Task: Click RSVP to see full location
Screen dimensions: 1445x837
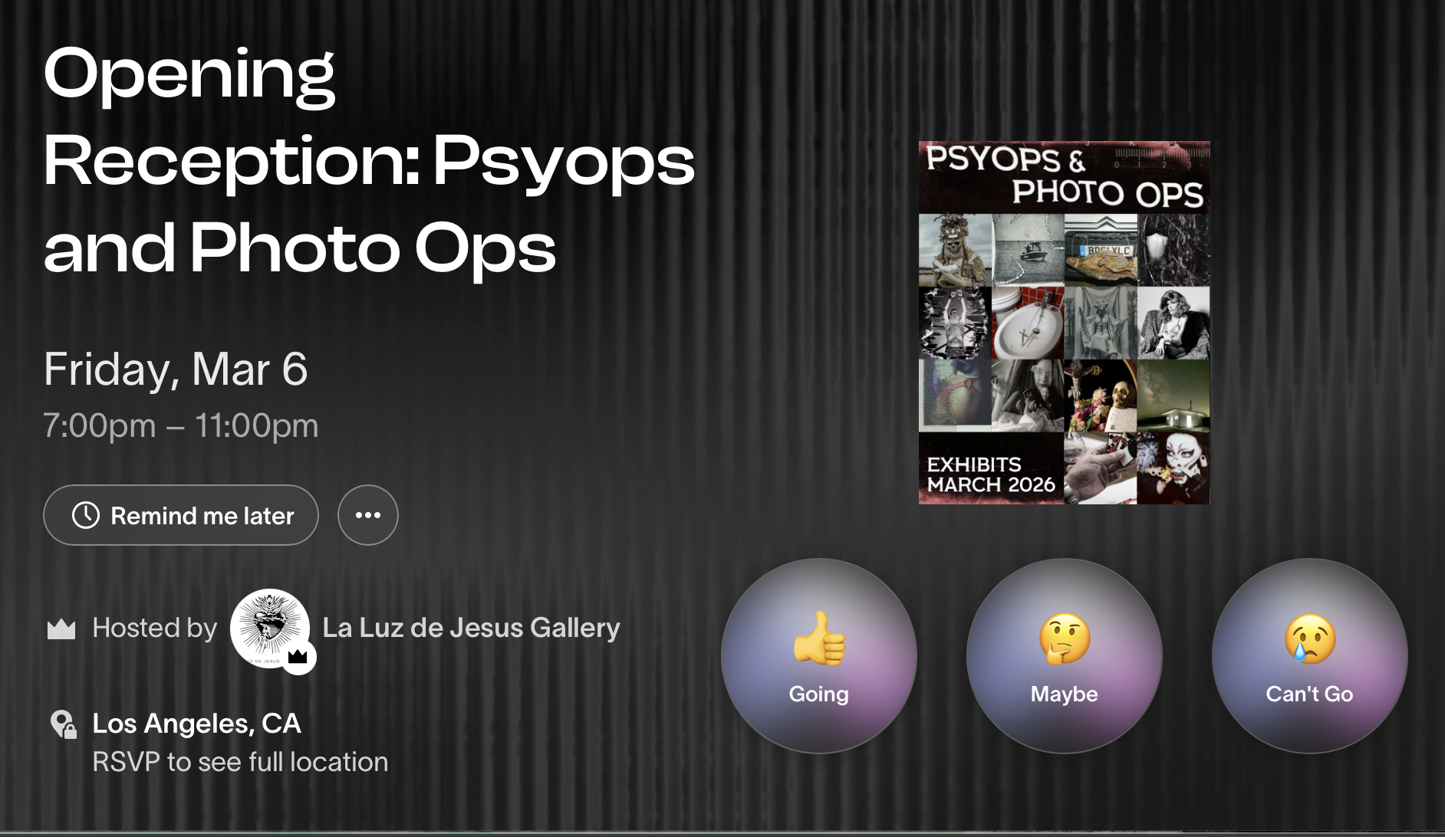Action: point(240,762)
